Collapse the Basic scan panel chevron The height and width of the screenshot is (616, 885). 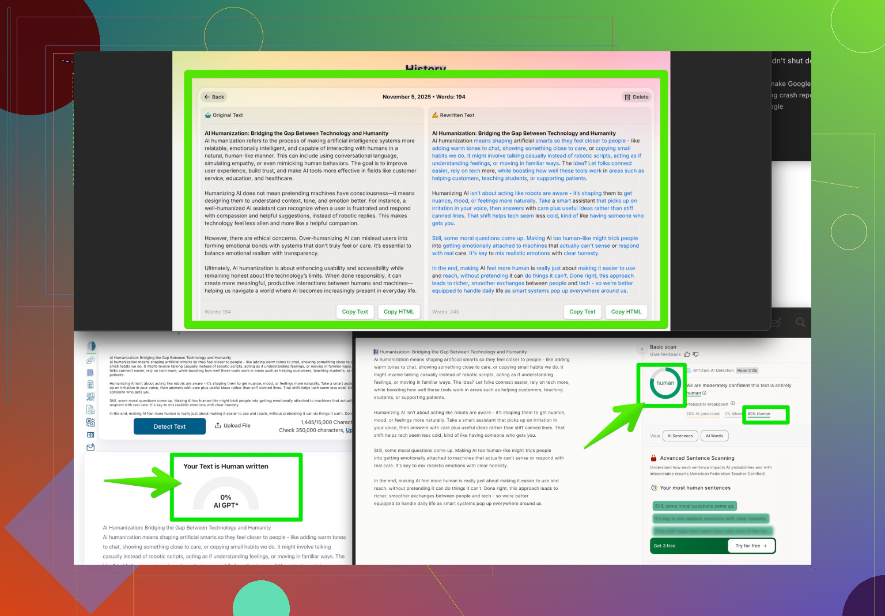[x=642, y=349]
